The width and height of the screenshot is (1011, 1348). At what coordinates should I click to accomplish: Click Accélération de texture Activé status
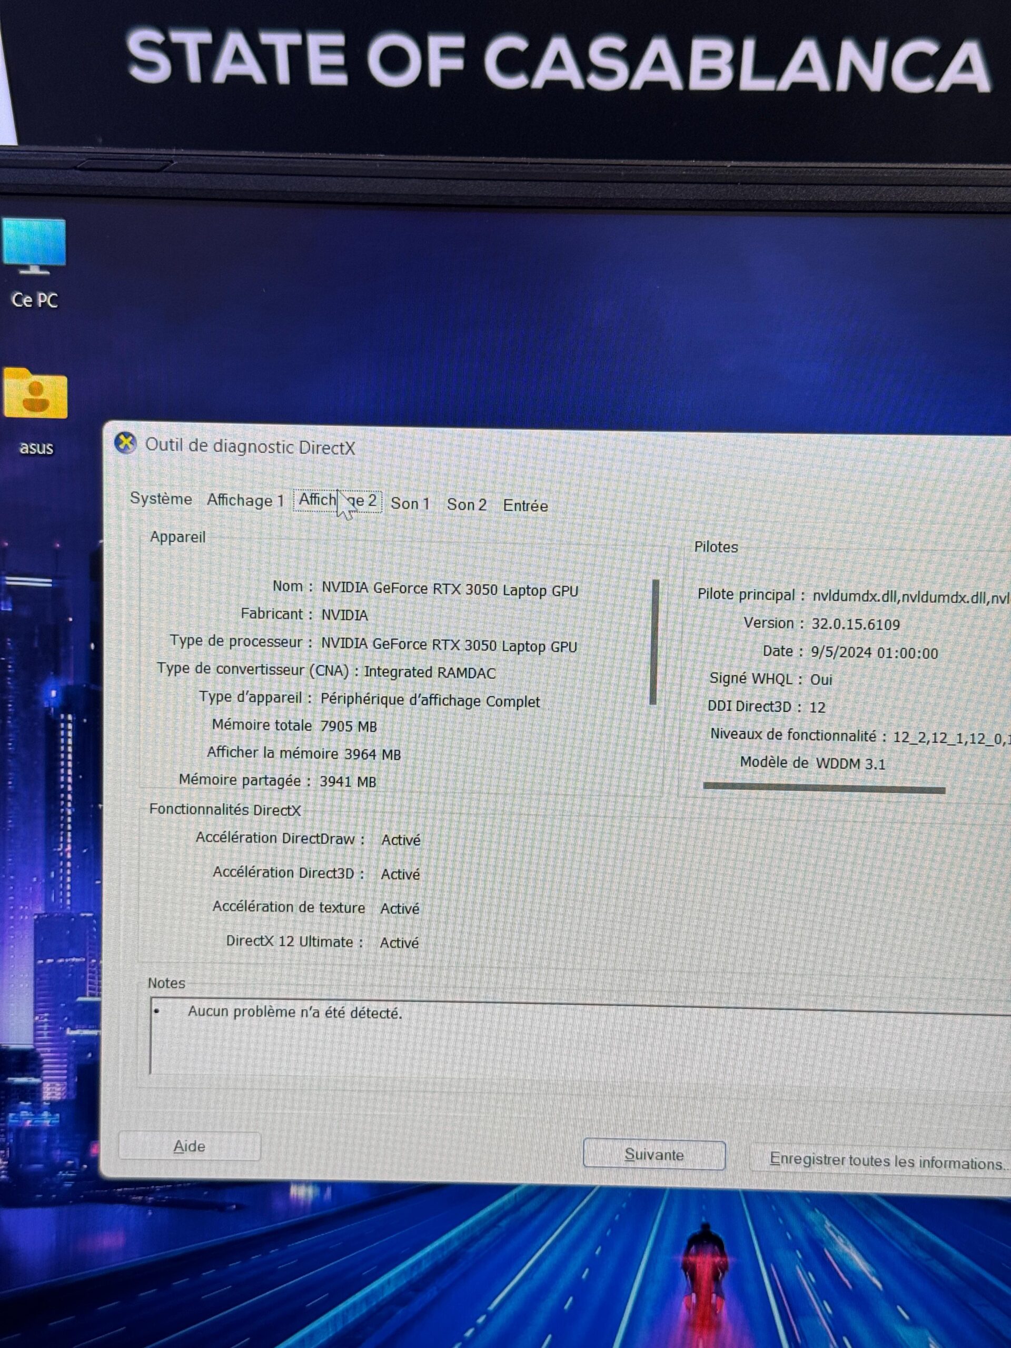click(x=400, y=909)
